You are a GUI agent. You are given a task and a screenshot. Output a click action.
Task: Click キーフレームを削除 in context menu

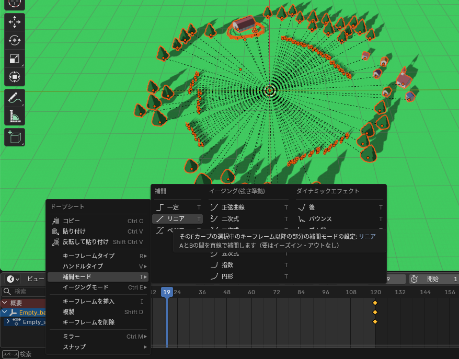coord(88,322)
